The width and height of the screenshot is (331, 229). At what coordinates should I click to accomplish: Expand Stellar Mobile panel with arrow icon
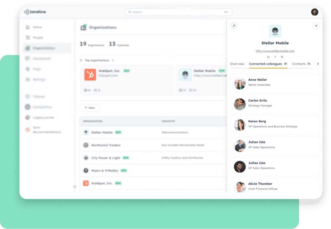[234, 26]
